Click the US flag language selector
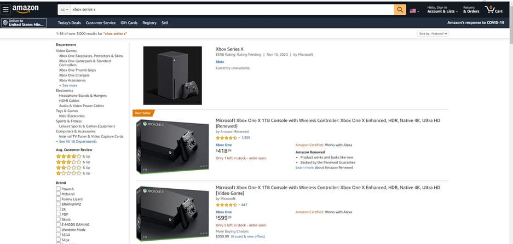Viewport: 513px width, 244px height. 413,10
